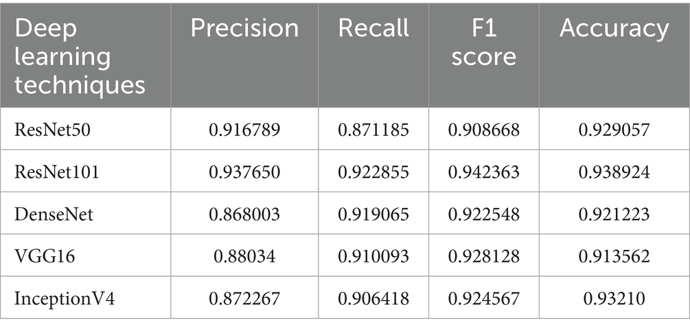Select ResNet101 accuracy value 0.938924
690x331 pixels.
click(x=614, y=171)
